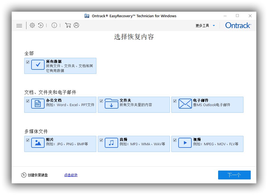Expand the 更多工具 dropdown arrow

click(214, 26)
